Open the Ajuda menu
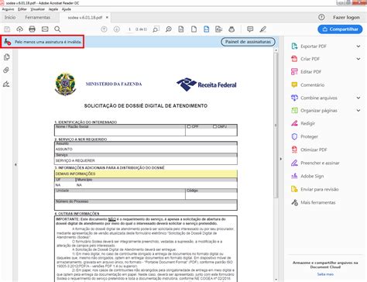The width and height of the screenshot is (367, 282). click(x=67, y=9)
